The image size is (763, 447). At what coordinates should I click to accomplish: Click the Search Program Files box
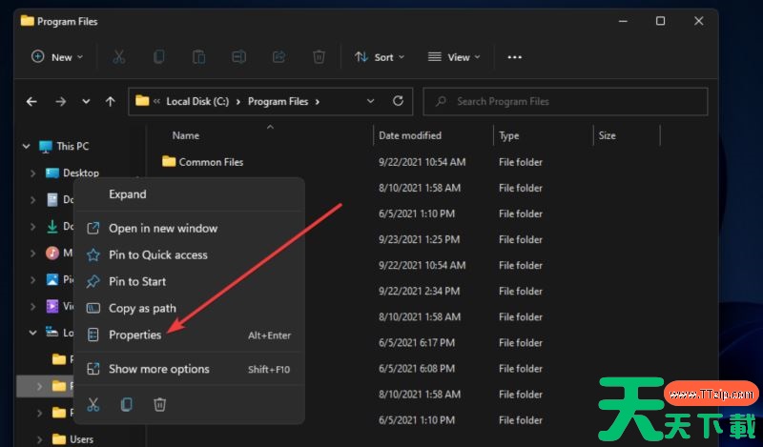tap(566, 101)
